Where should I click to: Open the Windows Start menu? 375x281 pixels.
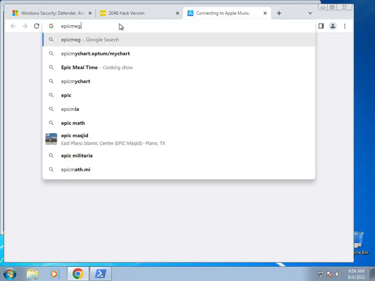pos(10,274)
